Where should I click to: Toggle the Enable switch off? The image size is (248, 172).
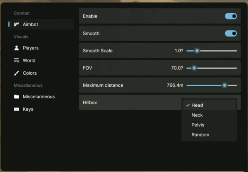[x=231, y=16]
